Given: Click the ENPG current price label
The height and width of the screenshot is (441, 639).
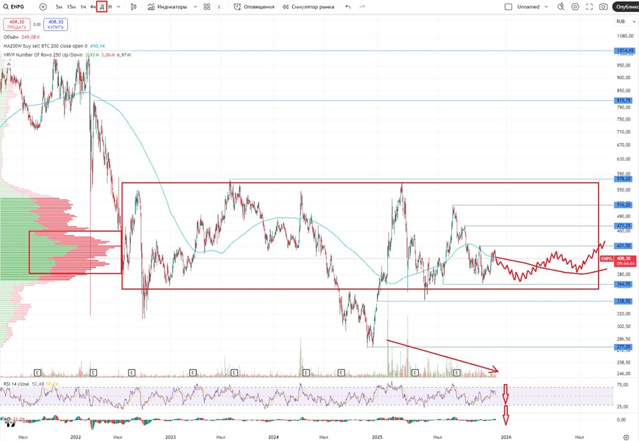Looking at the screenshot, I should pyautogui.click(x=618, y=260).
